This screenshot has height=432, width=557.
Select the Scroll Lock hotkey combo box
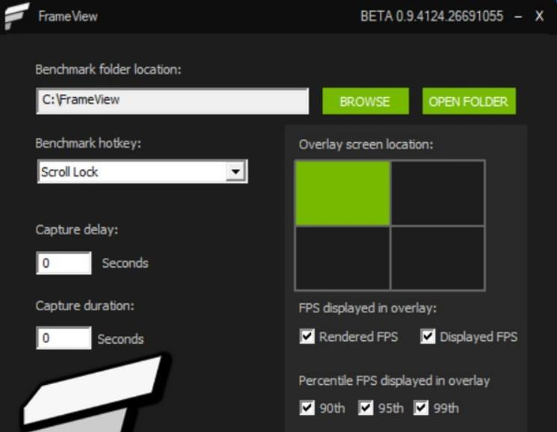tap(143, 172)
